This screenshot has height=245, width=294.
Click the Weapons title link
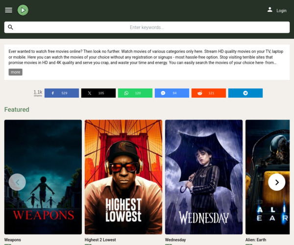pos(13,240)
